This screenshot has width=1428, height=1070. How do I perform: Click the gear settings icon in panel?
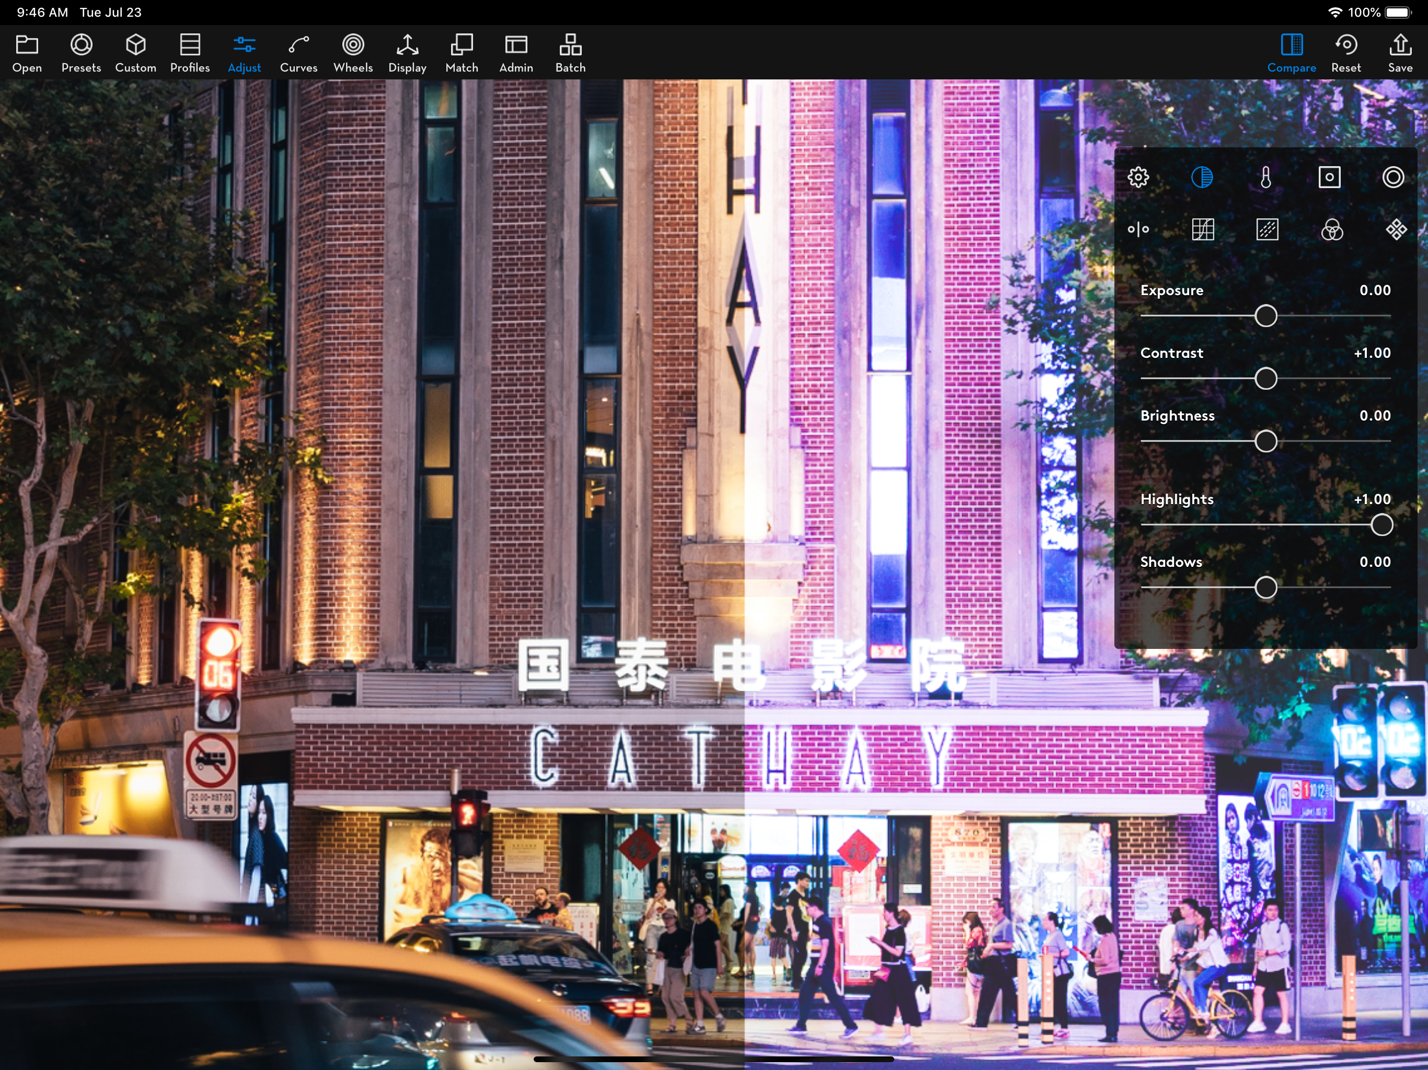[x=1138, y=178]
